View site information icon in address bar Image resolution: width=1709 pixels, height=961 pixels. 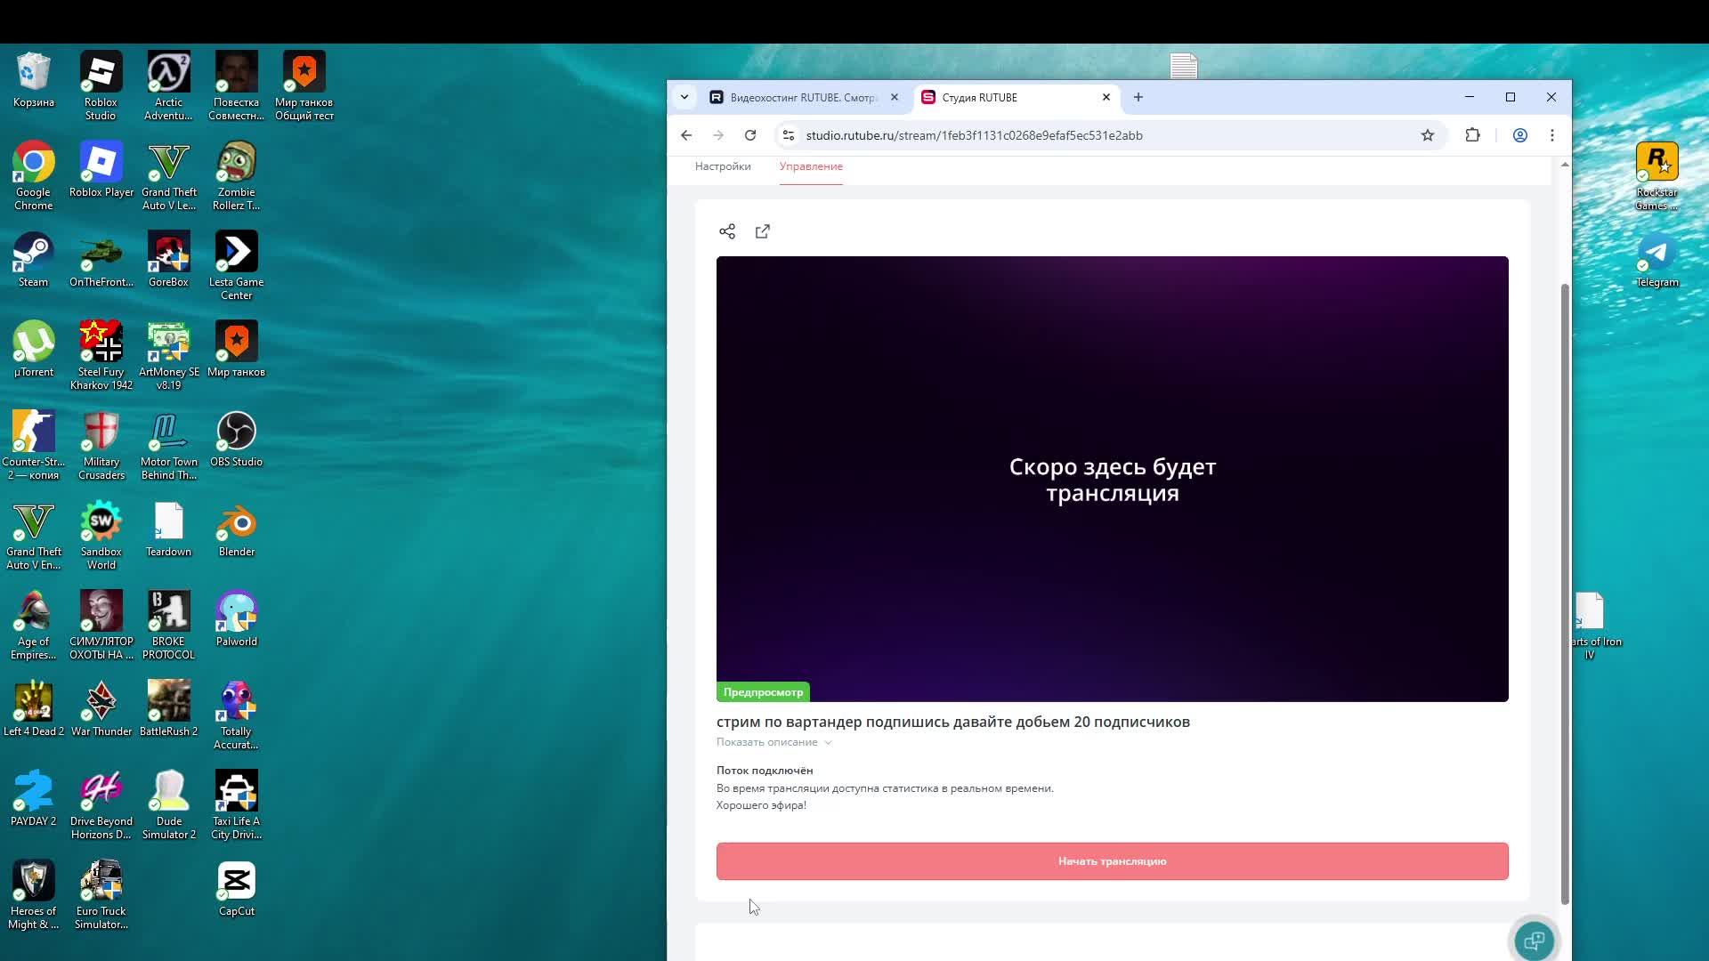(788, 135)
